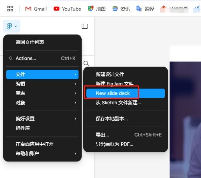Image resolution: width=201 pixels, height=178 pixels.
Task: Select 返回文件列表 menu entry
Action: tap(42, 42)
